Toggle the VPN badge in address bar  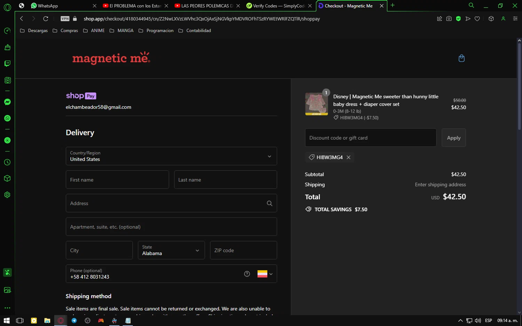click(x=65, y=19)
